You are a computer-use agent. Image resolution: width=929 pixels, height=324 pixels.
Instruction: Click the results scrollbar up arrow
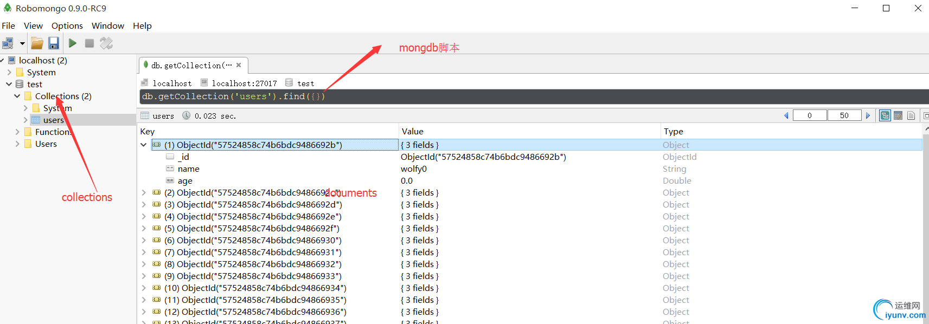click(926, 129)
